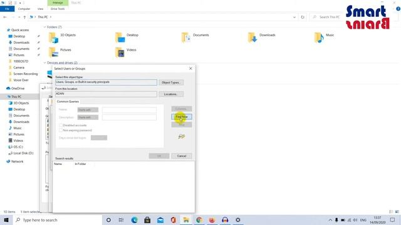
Task: Cancel the Select Users or Groups dialog
Action: tap(181, 156)
